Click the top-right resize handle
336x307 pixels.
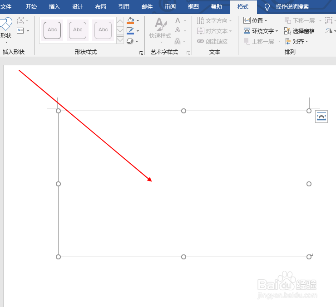click(x=309, y=111)
